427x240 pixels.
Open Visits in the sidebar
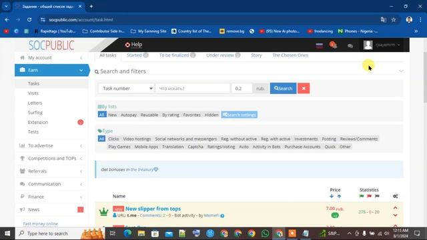pyautogui.click(x=33, y=93)
